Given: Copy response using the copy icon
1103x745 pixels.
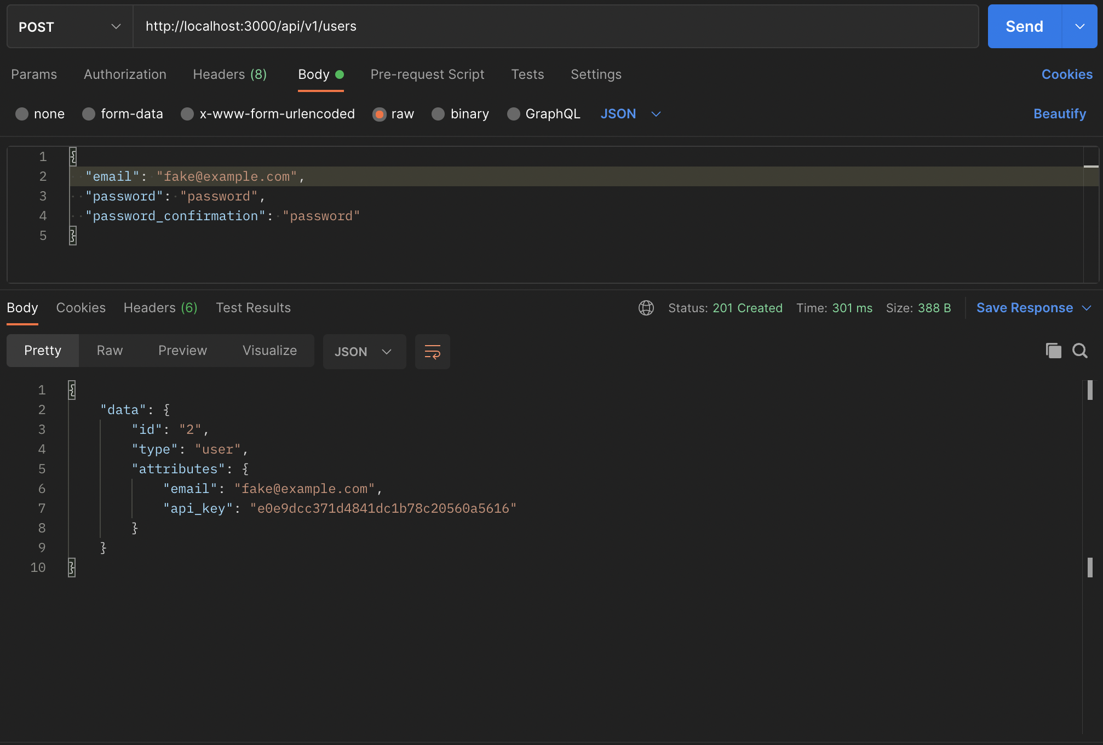Looking at the screenshot, I should point(1053,351).
